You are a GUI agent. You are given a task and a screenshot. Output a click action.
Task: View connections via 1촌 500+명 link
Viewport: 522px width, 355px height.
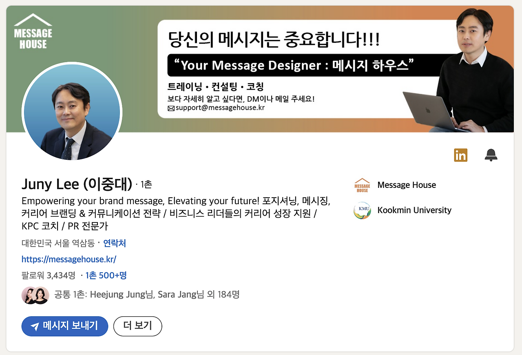click(106, 276)
